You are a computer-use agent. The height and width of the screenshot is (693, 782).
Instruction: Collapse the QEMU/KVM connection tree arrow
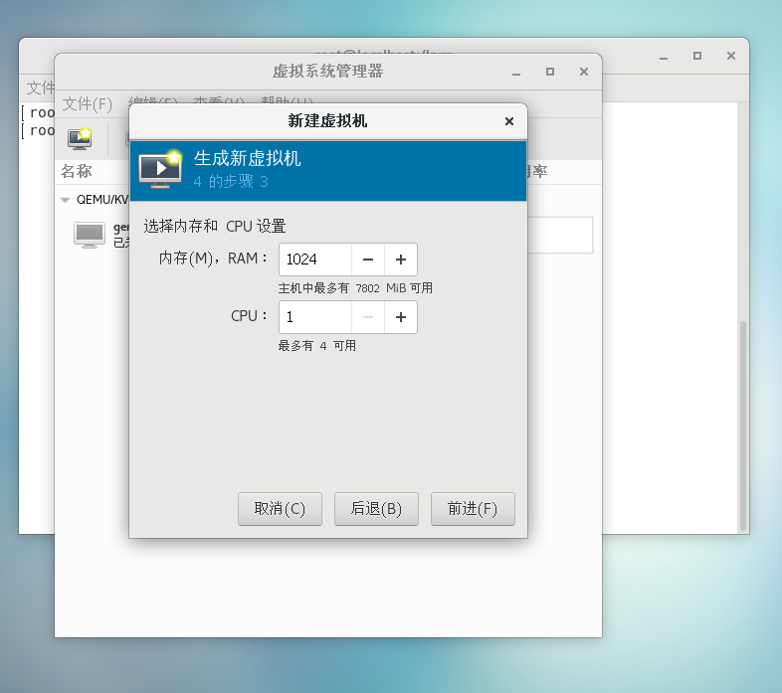(x=66, y=199)
